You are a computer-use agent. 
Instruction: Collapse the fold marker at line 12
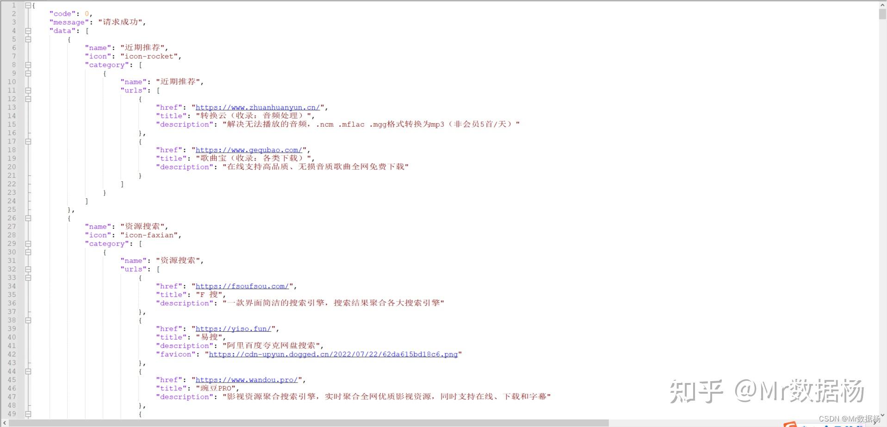click(x=28, y=99)
